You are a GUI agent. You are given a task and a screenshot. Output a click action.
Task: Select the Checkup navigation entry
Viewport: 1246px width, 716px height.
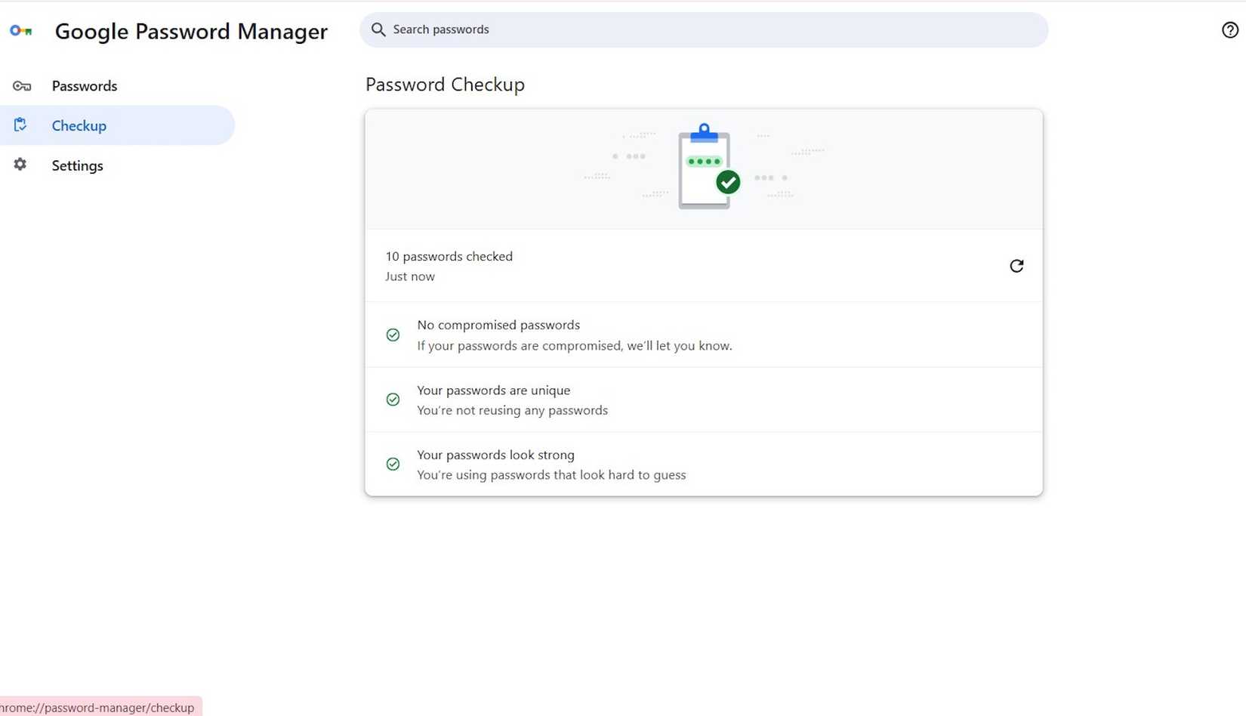coord(79,125)
